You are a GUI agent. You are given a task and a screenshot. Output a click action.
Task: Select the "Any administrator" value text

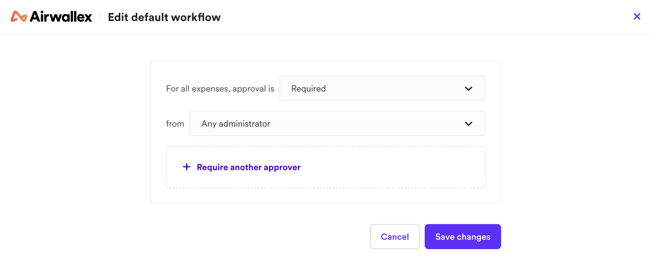[236, 124]
